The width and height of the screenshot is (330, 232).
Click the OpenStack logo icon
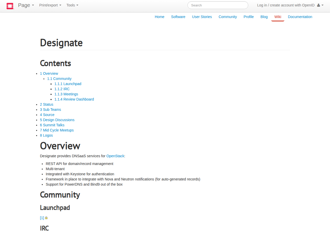[x=10, y=6]
